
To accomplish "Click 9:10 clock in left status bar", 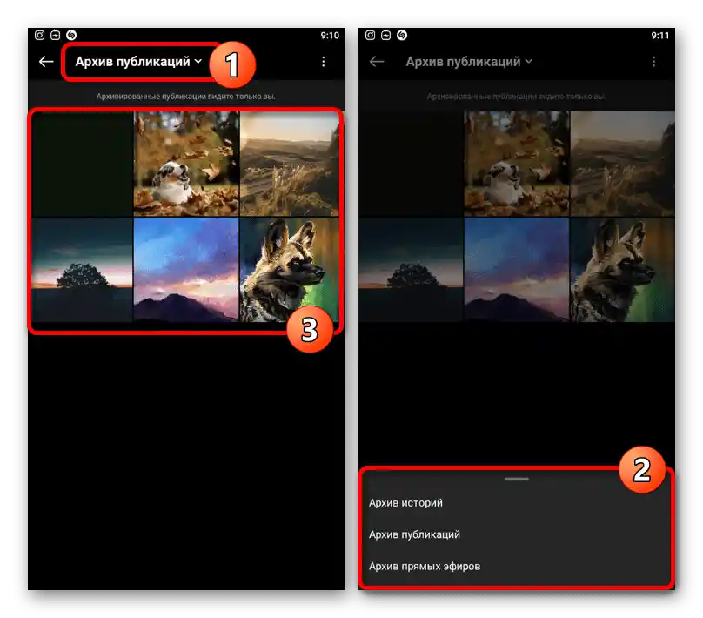I will point(330,36).
